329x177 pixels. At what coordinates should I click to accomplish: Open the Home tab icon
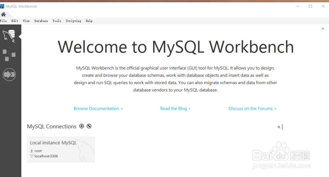[x=3, y=14]
